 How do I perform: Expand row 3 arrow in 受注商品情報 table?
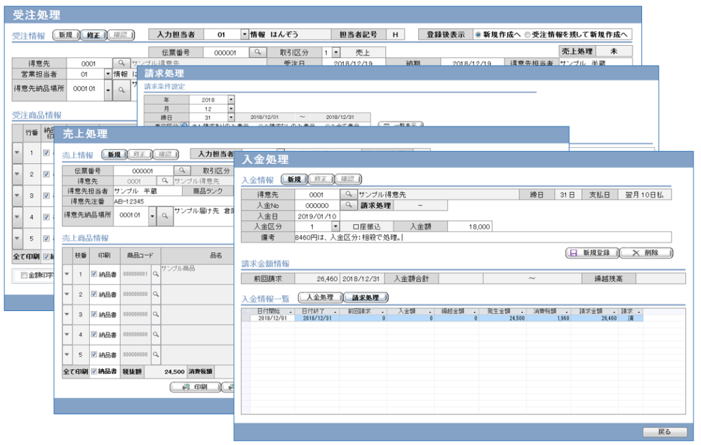(17, 195)
